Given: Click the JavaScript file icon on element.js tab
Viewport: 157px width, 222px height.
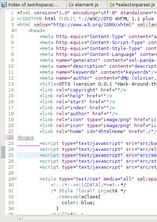Looking at the screenshot, I should click(x=71, y=5).
